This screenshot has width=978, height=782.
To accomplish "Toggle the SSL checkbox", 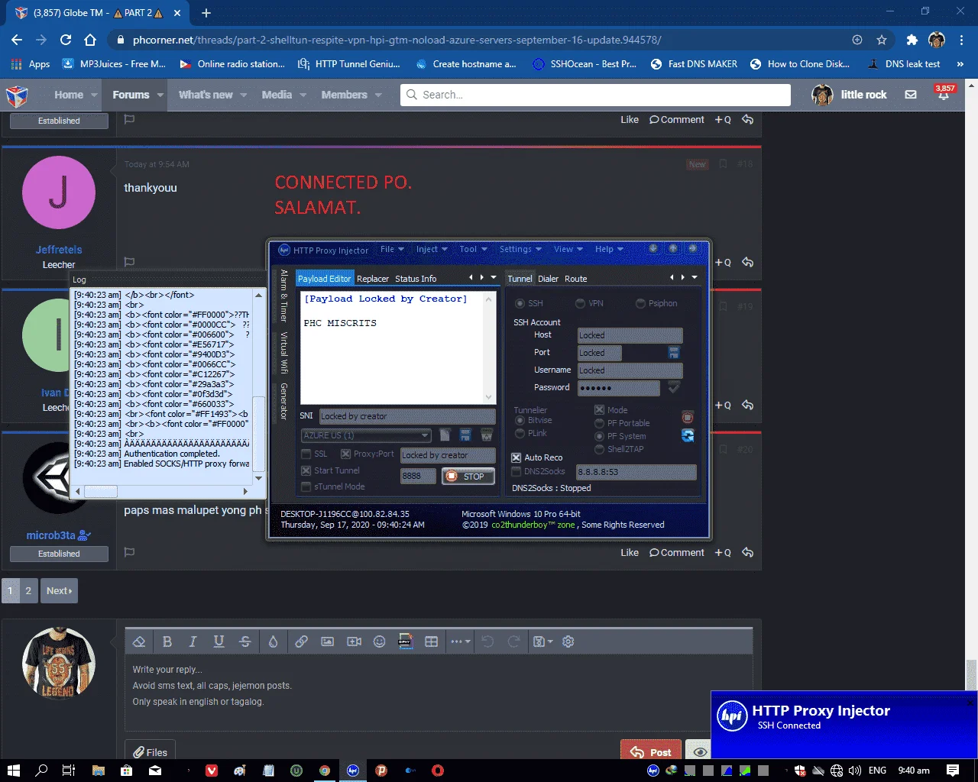I will [x=306, y=454].
